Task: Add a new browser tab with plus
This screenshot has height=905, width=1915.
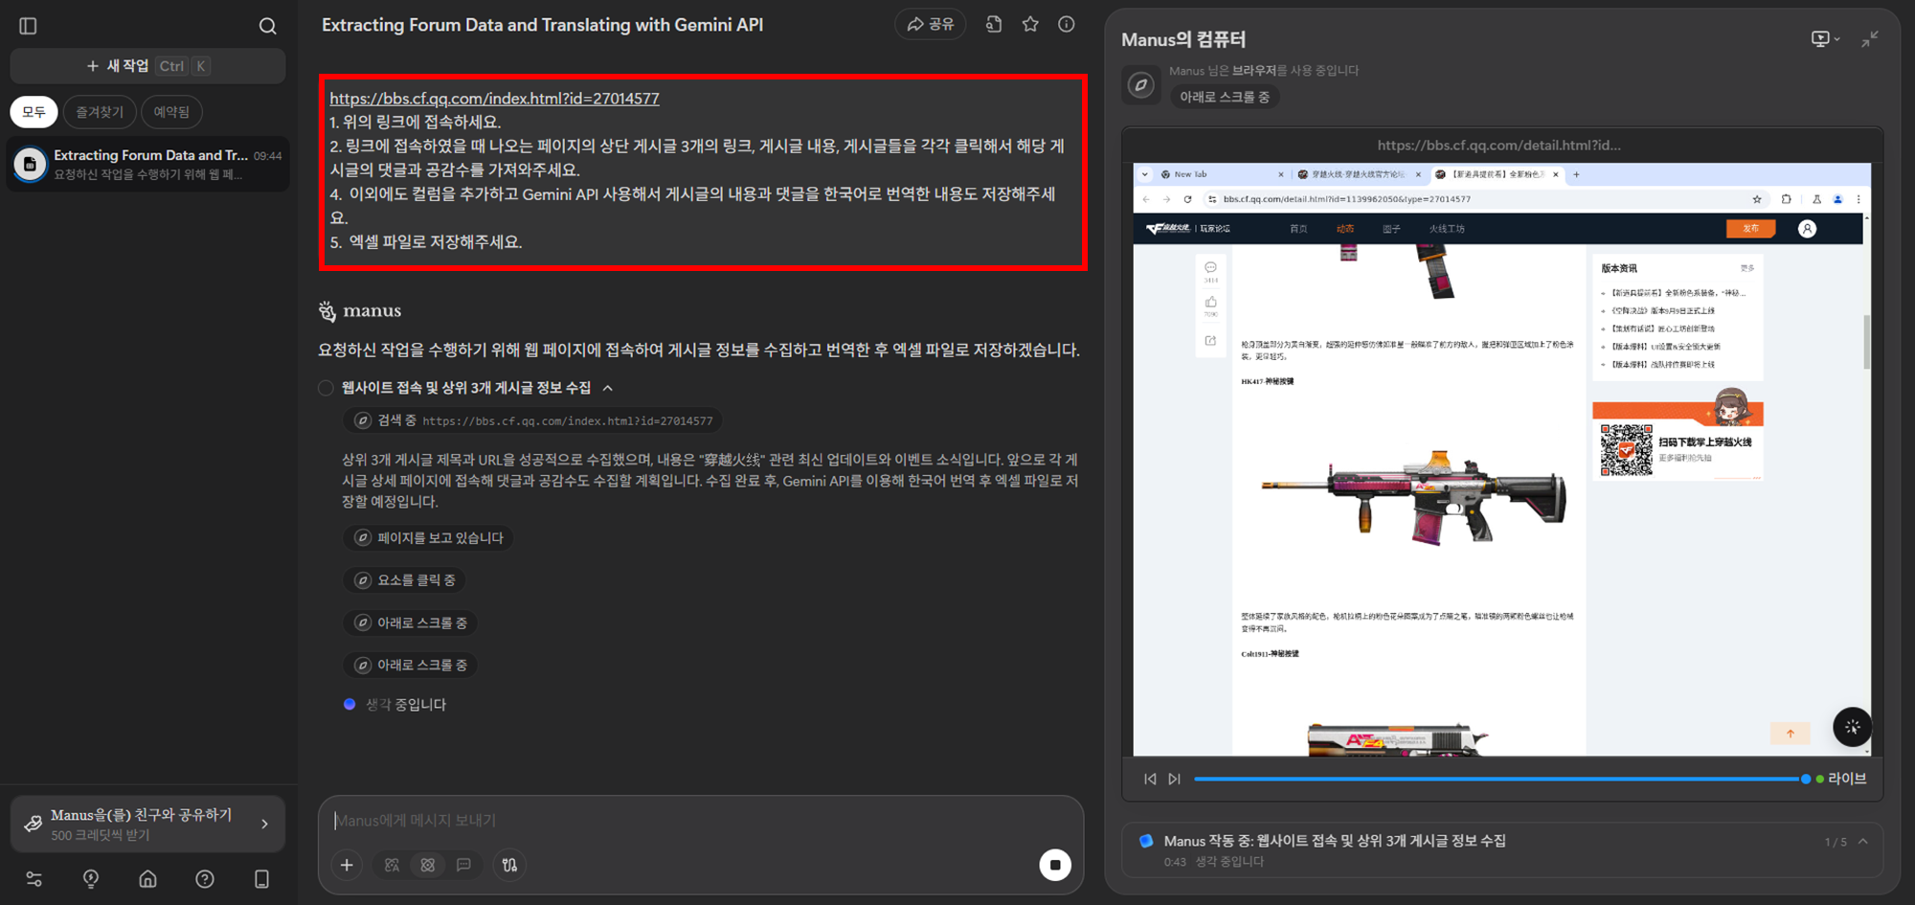Action: point(1576,174)
